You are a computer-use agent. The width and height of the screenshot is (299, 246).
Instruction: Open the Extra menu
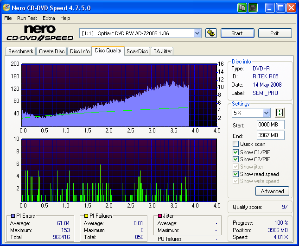[x=49, y=18]
